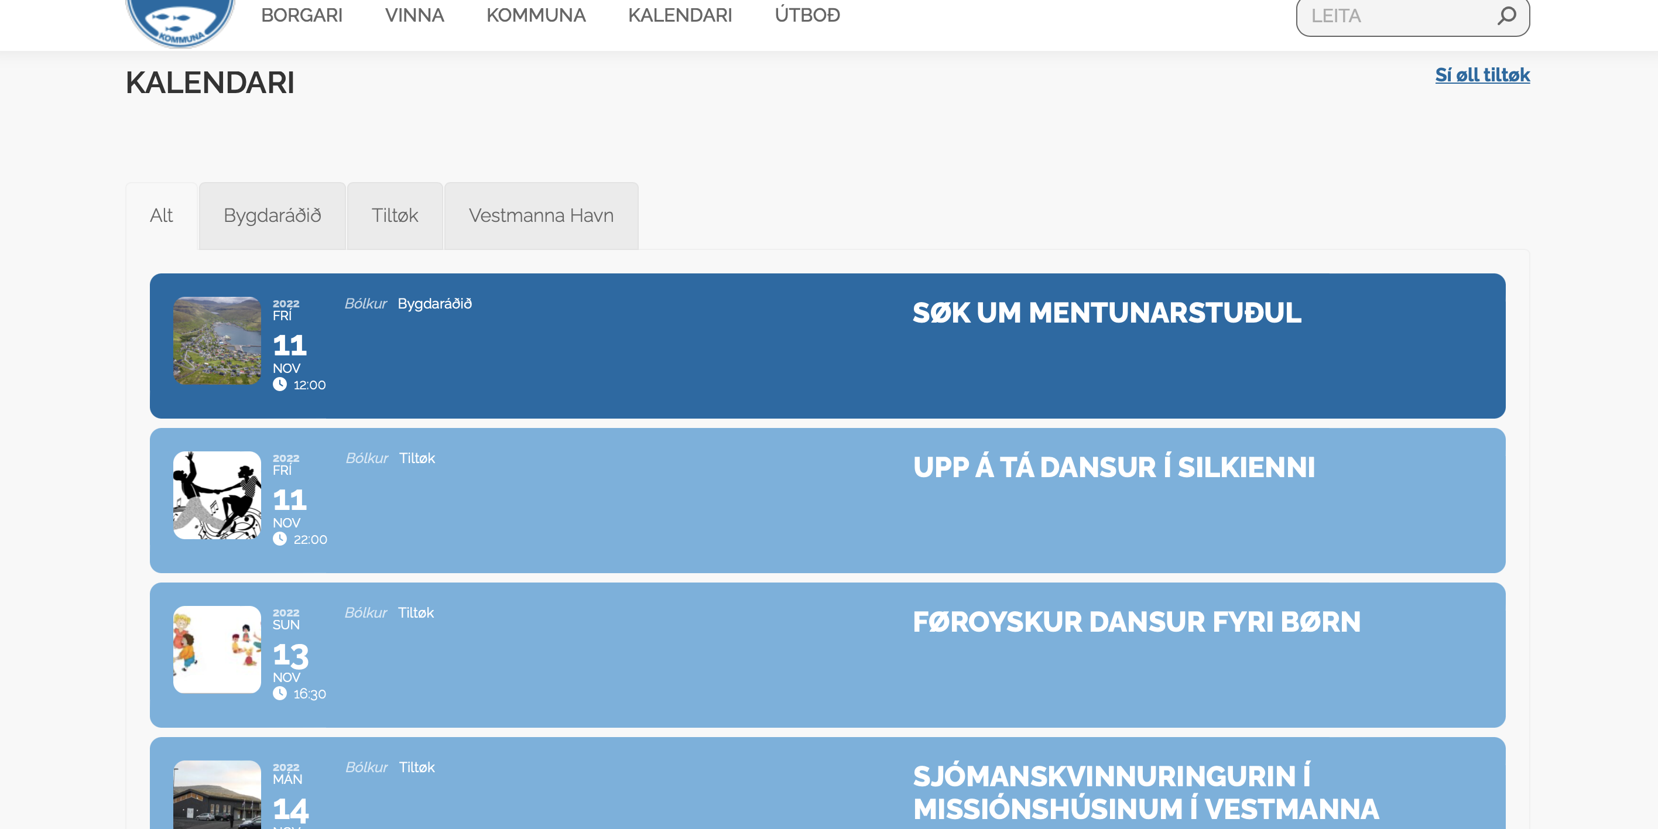The width and height of the screenshot is (1658, 829).
Task: Open 'Føroyskur dansur fyri børn' event
Action: point(1136,622)
